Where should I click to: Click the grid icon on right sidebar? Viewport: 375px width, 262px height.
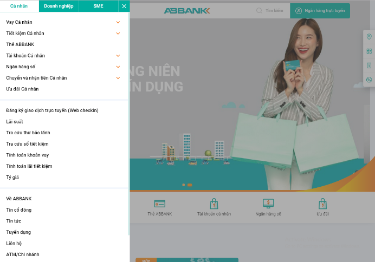[369, 51]
